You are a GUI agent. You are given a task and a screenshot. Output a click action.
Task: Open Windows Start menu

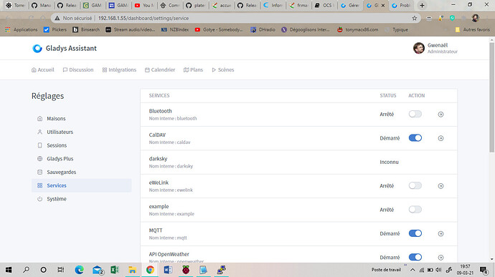coord(9,270)
